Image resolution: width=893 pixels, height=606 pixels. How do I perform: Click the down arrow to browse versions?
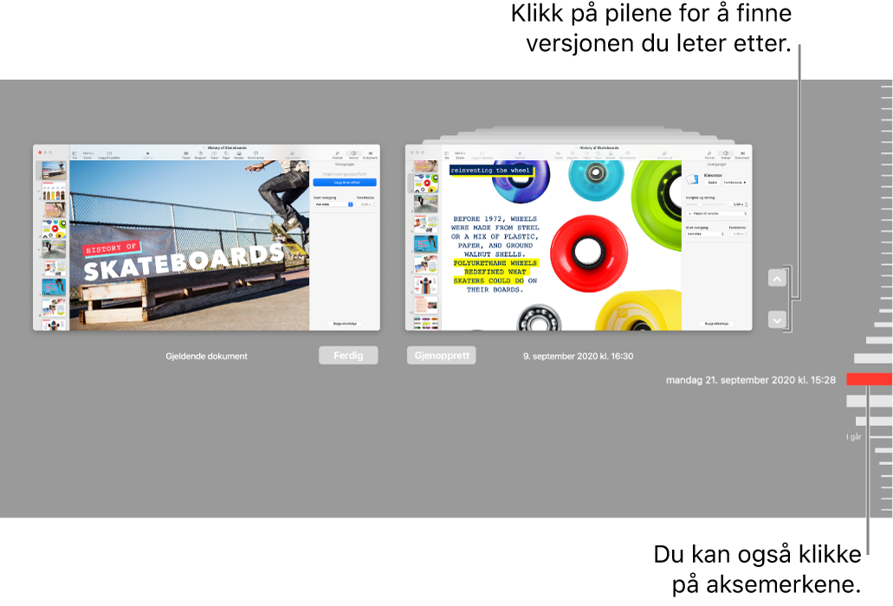(x=777, y=320)
